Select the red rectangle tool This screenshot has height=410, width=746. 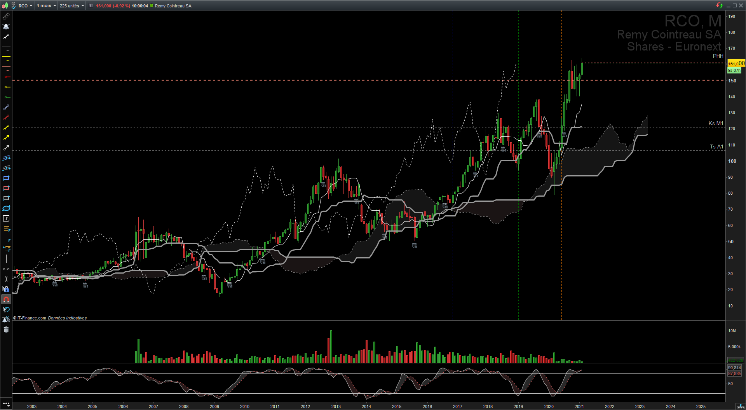(6, 188)
